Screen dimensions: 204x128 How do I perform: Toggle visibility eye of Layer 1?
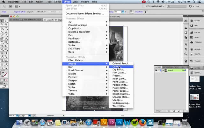(156, 70)
